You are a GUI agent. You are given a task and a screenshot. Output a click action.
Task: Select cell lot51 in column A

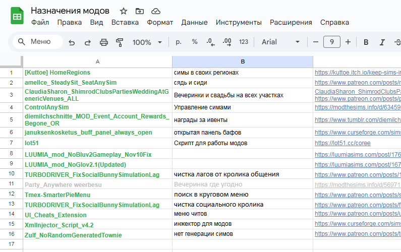point(97,143)
